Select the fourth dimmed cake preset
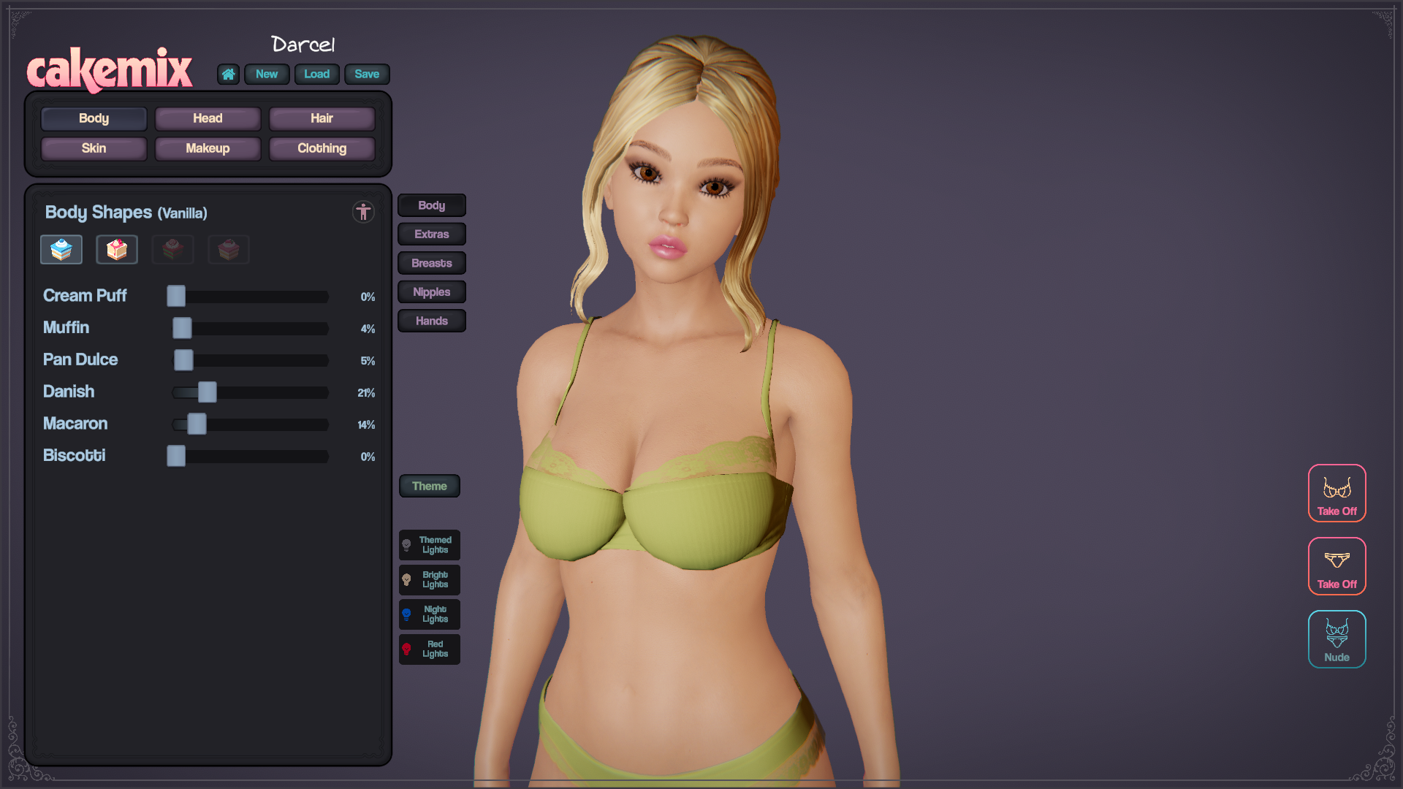1403x789 pixels. (x=229, y=250)
